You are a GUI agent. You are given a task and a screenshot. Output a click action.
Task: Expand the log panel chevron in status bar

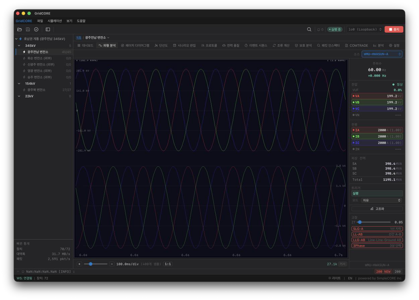pos(18,271)
